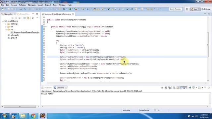This screenshot has height=119, width=212.
Task: Switch to the Java EE perspective
Action: 195,9
